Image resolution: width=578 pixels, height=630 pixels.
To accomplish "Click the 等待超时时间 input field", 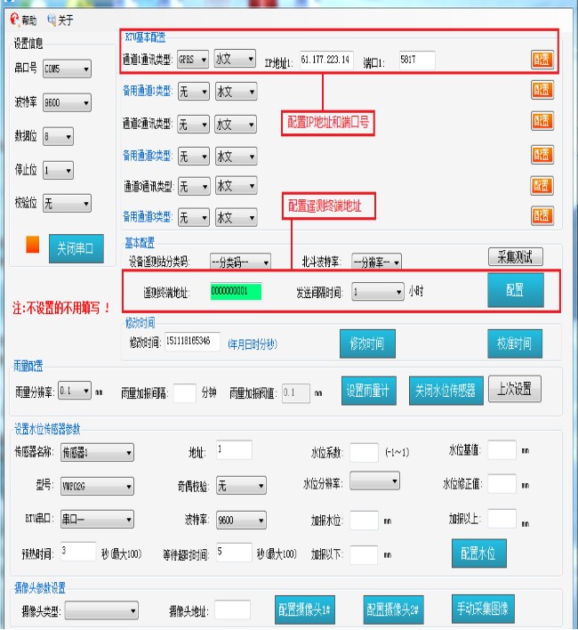I will coord(234,553).
